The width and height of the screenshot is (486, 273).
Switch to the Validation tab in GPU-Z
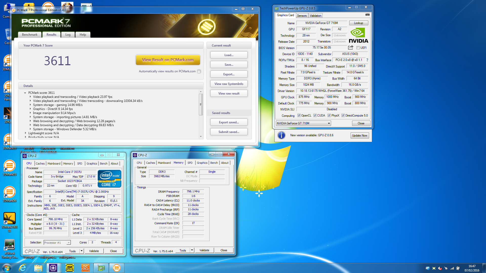click(x=315, y=16)
